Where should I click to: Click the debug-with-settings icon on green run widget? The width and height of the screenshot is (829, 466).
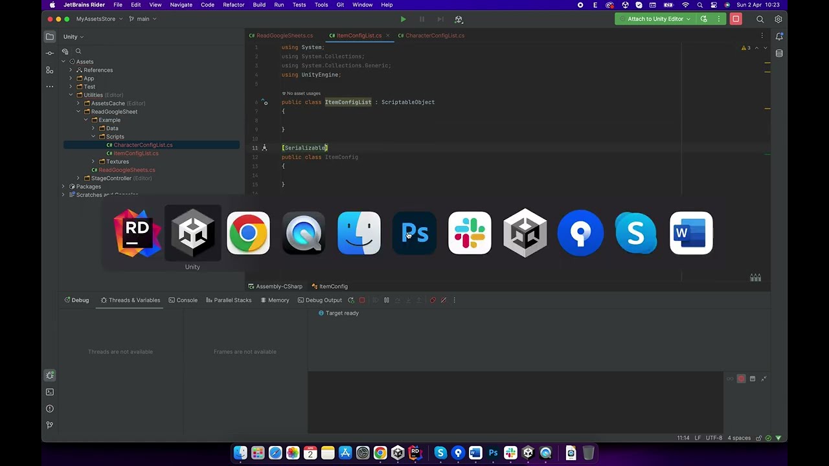tap(704, 19)
